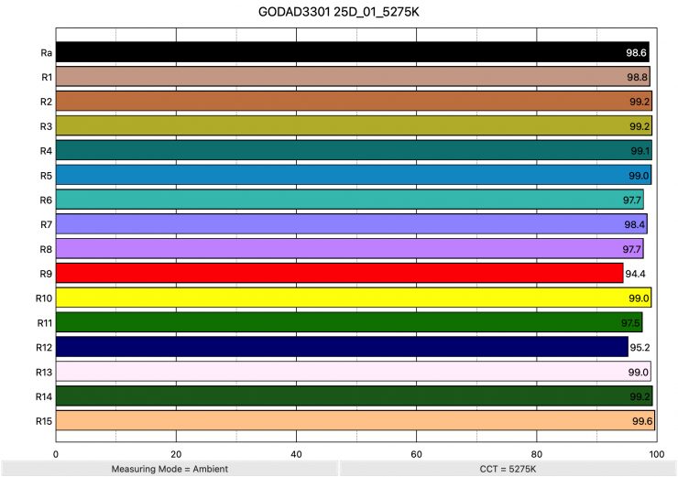Click the R13 axis label

tap(44, 372)
